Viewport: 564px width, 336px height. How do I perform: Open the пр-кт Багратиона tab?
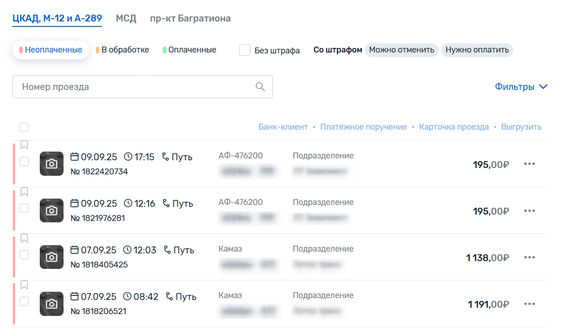pos(190,19)
